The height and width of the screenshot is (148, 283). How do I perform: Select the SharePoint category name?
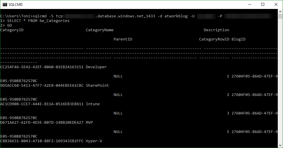[97, 86]
